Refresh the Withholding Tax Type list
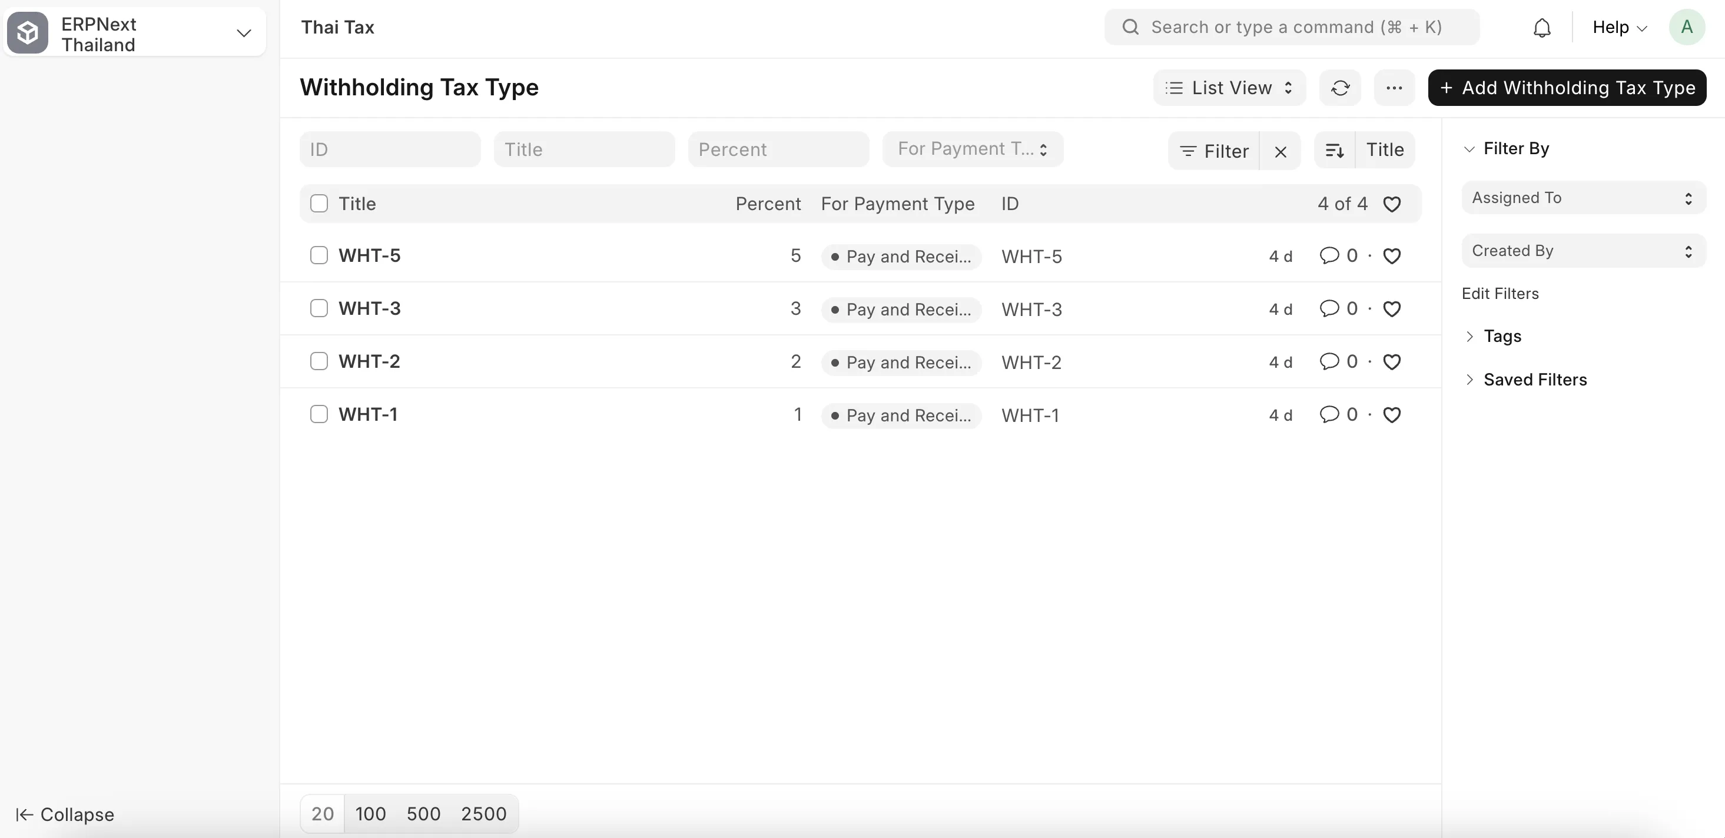 coord(1339,88)
